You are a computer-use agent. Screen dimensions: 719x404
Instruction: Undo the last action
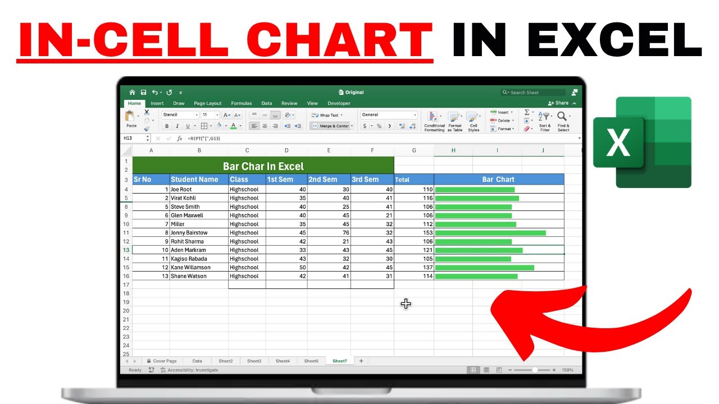coord(154,93)
